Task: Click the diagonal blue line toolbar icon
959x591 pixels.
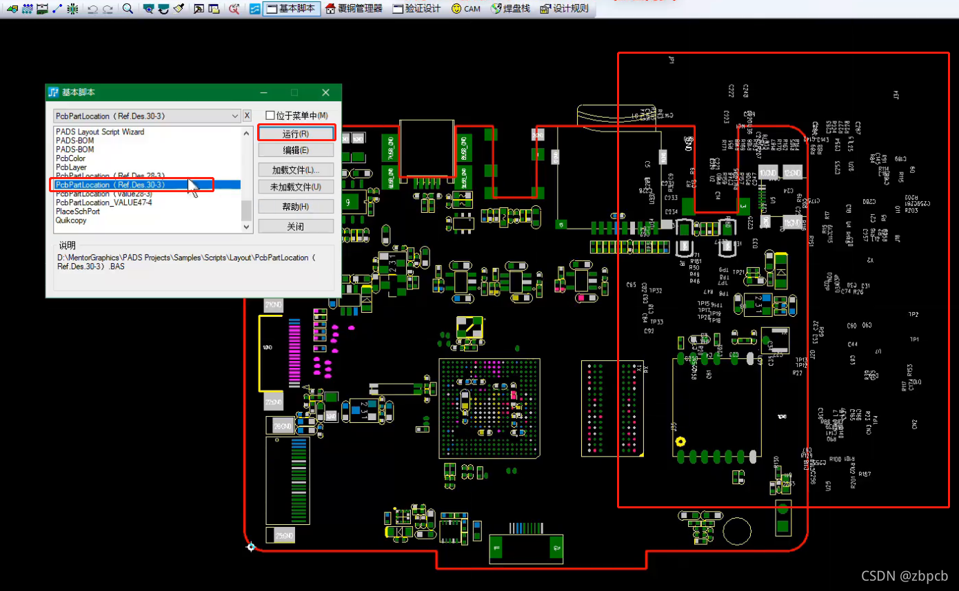Action: click(x=57, y=9)
